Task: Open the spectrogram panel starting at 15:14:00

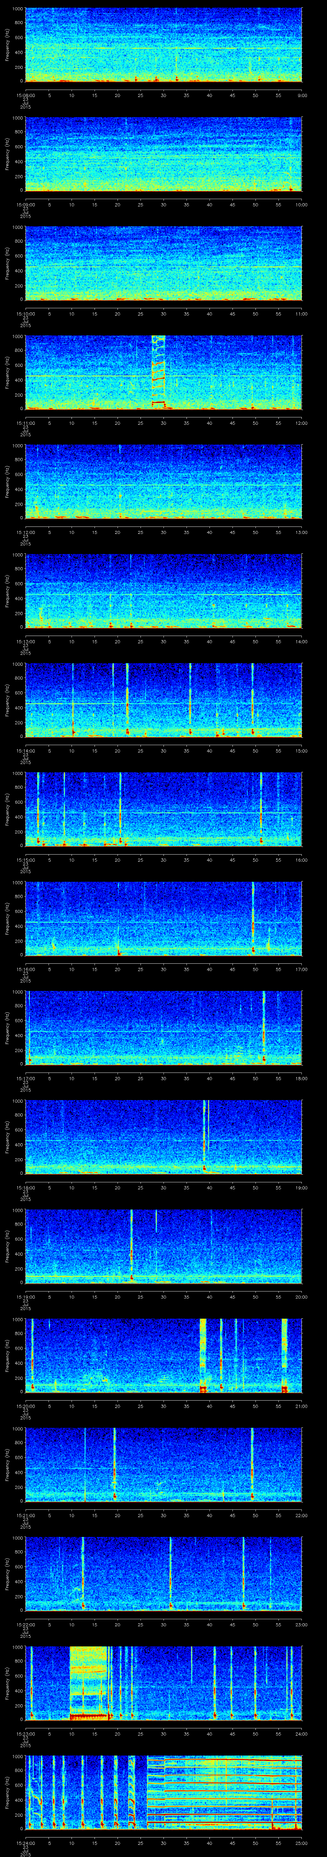Action: point(163,701)
